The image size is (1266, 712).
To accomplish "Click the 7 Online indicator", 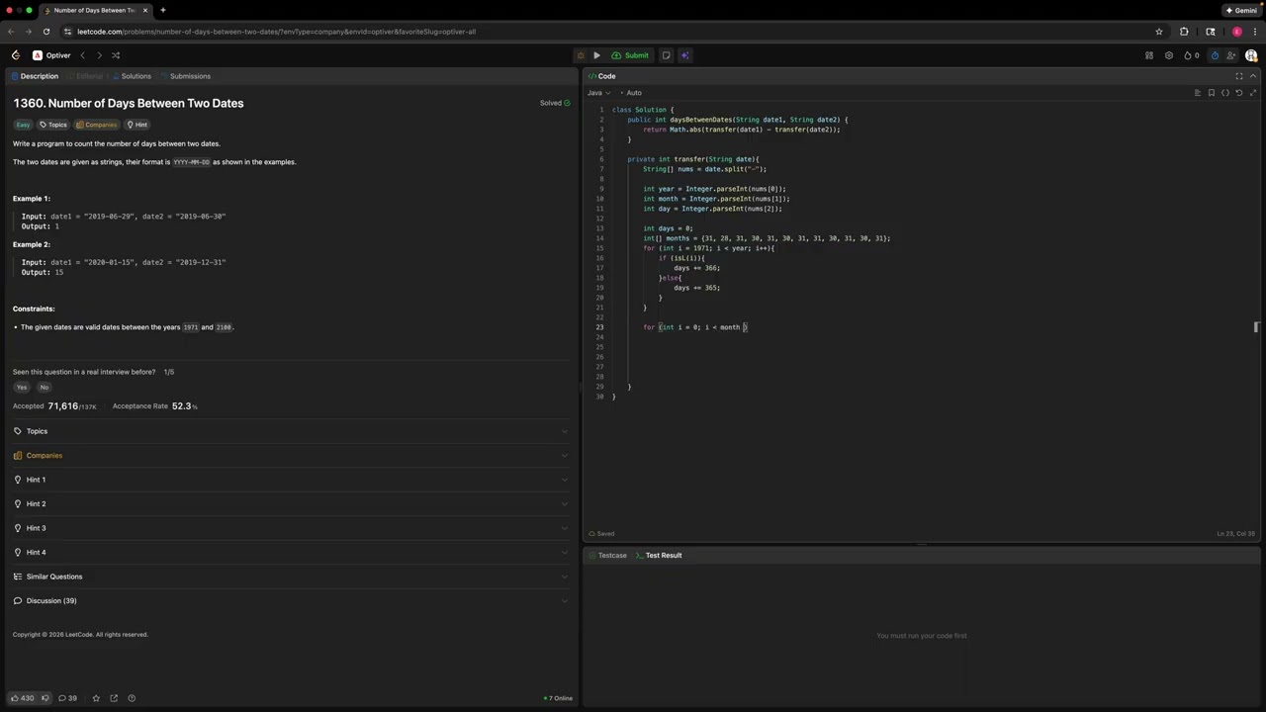I will 559,698.
